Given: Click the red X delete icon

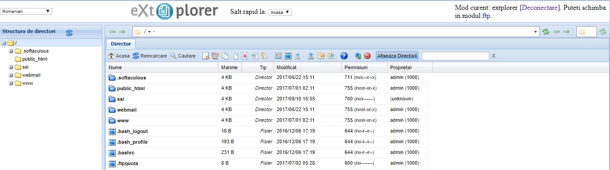Looking at the screenshot, I should click(245, 56).
